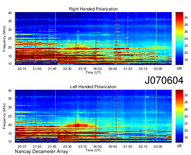Click the "Right Handed Polarization" plot title

pyautogui.click(x=93, y=9)
